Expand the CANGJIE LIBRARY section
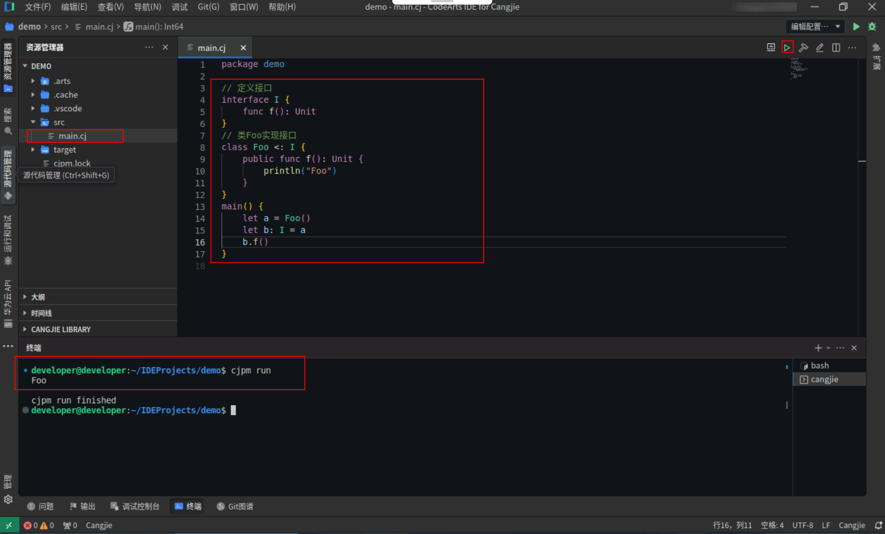 coord(98,329)
